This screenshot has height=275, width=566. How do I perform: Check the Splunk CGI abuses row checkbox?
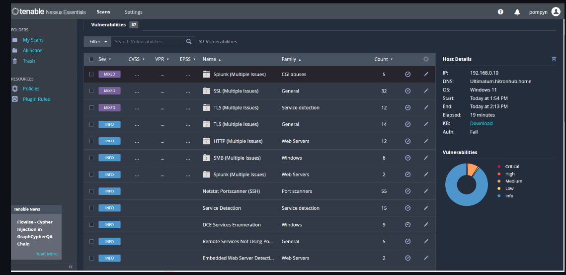(x=92, y=74)
